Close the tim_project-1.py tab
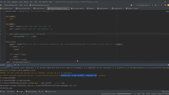 point(13,8)
